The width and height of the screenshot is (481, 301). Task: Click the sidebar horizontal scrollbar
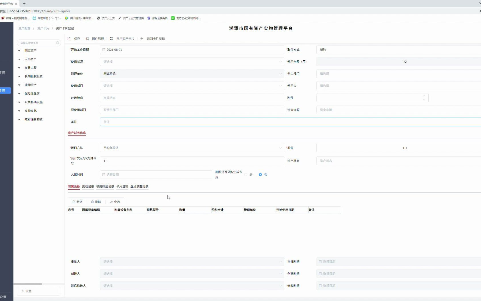click(x=28, y=284)
